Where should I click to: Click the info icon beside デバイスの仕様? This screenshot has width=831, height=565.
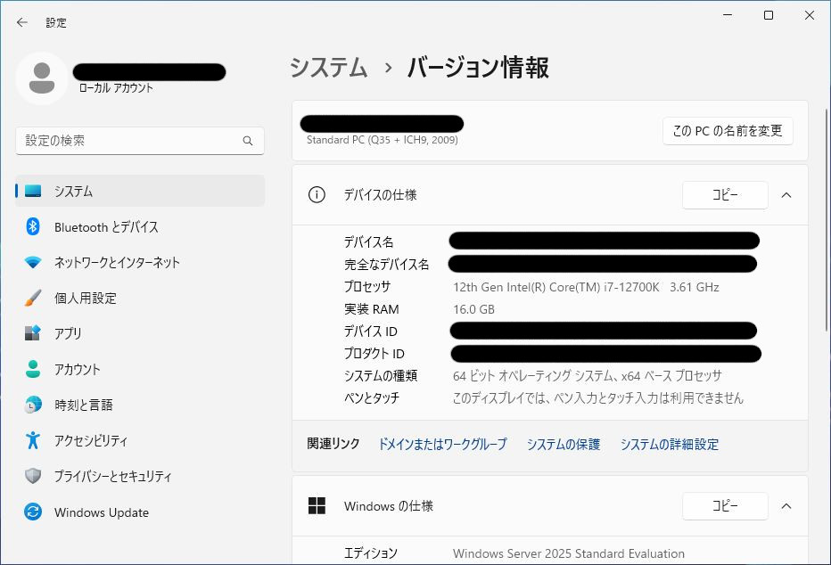317,195
